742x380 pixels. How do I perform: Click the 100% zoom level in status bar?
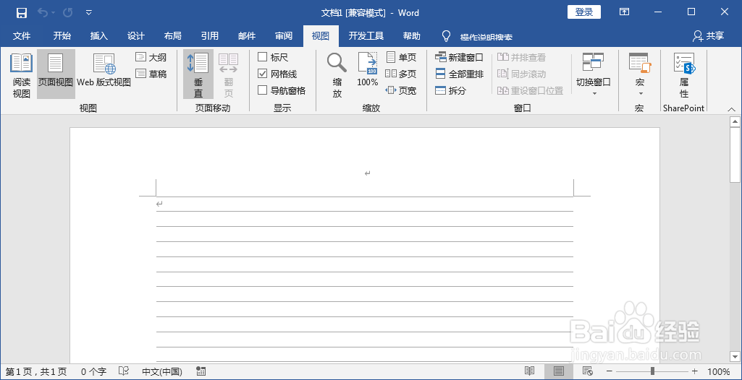click(x=719, y=371)
